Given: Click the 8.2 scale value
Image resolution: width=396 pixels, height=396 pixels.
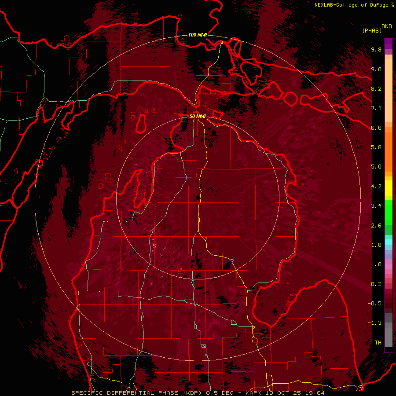Looking at the screenshot, I should [376, 88].
